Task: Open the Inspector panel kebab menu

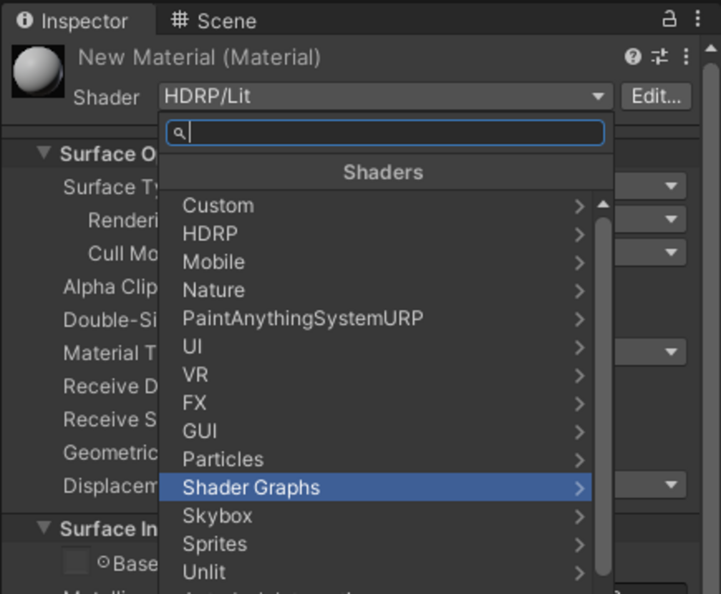Action: point(698,19)
